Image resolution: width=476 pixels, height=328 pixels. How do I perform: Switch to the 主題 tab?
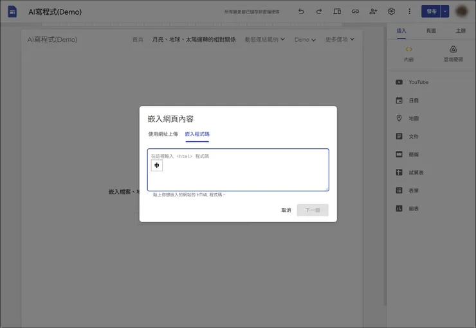click(x=461, y=31)
